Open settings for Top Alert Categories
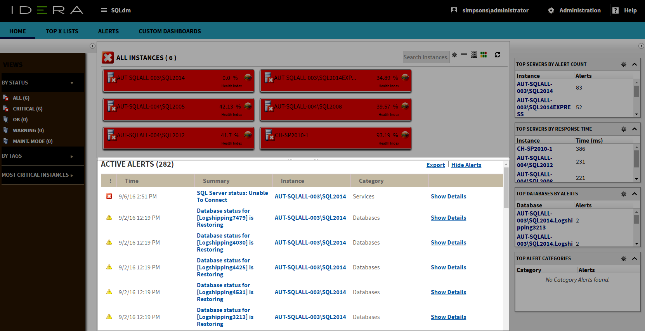The width and height of the screenshot is (645, 331). (624, 259)
